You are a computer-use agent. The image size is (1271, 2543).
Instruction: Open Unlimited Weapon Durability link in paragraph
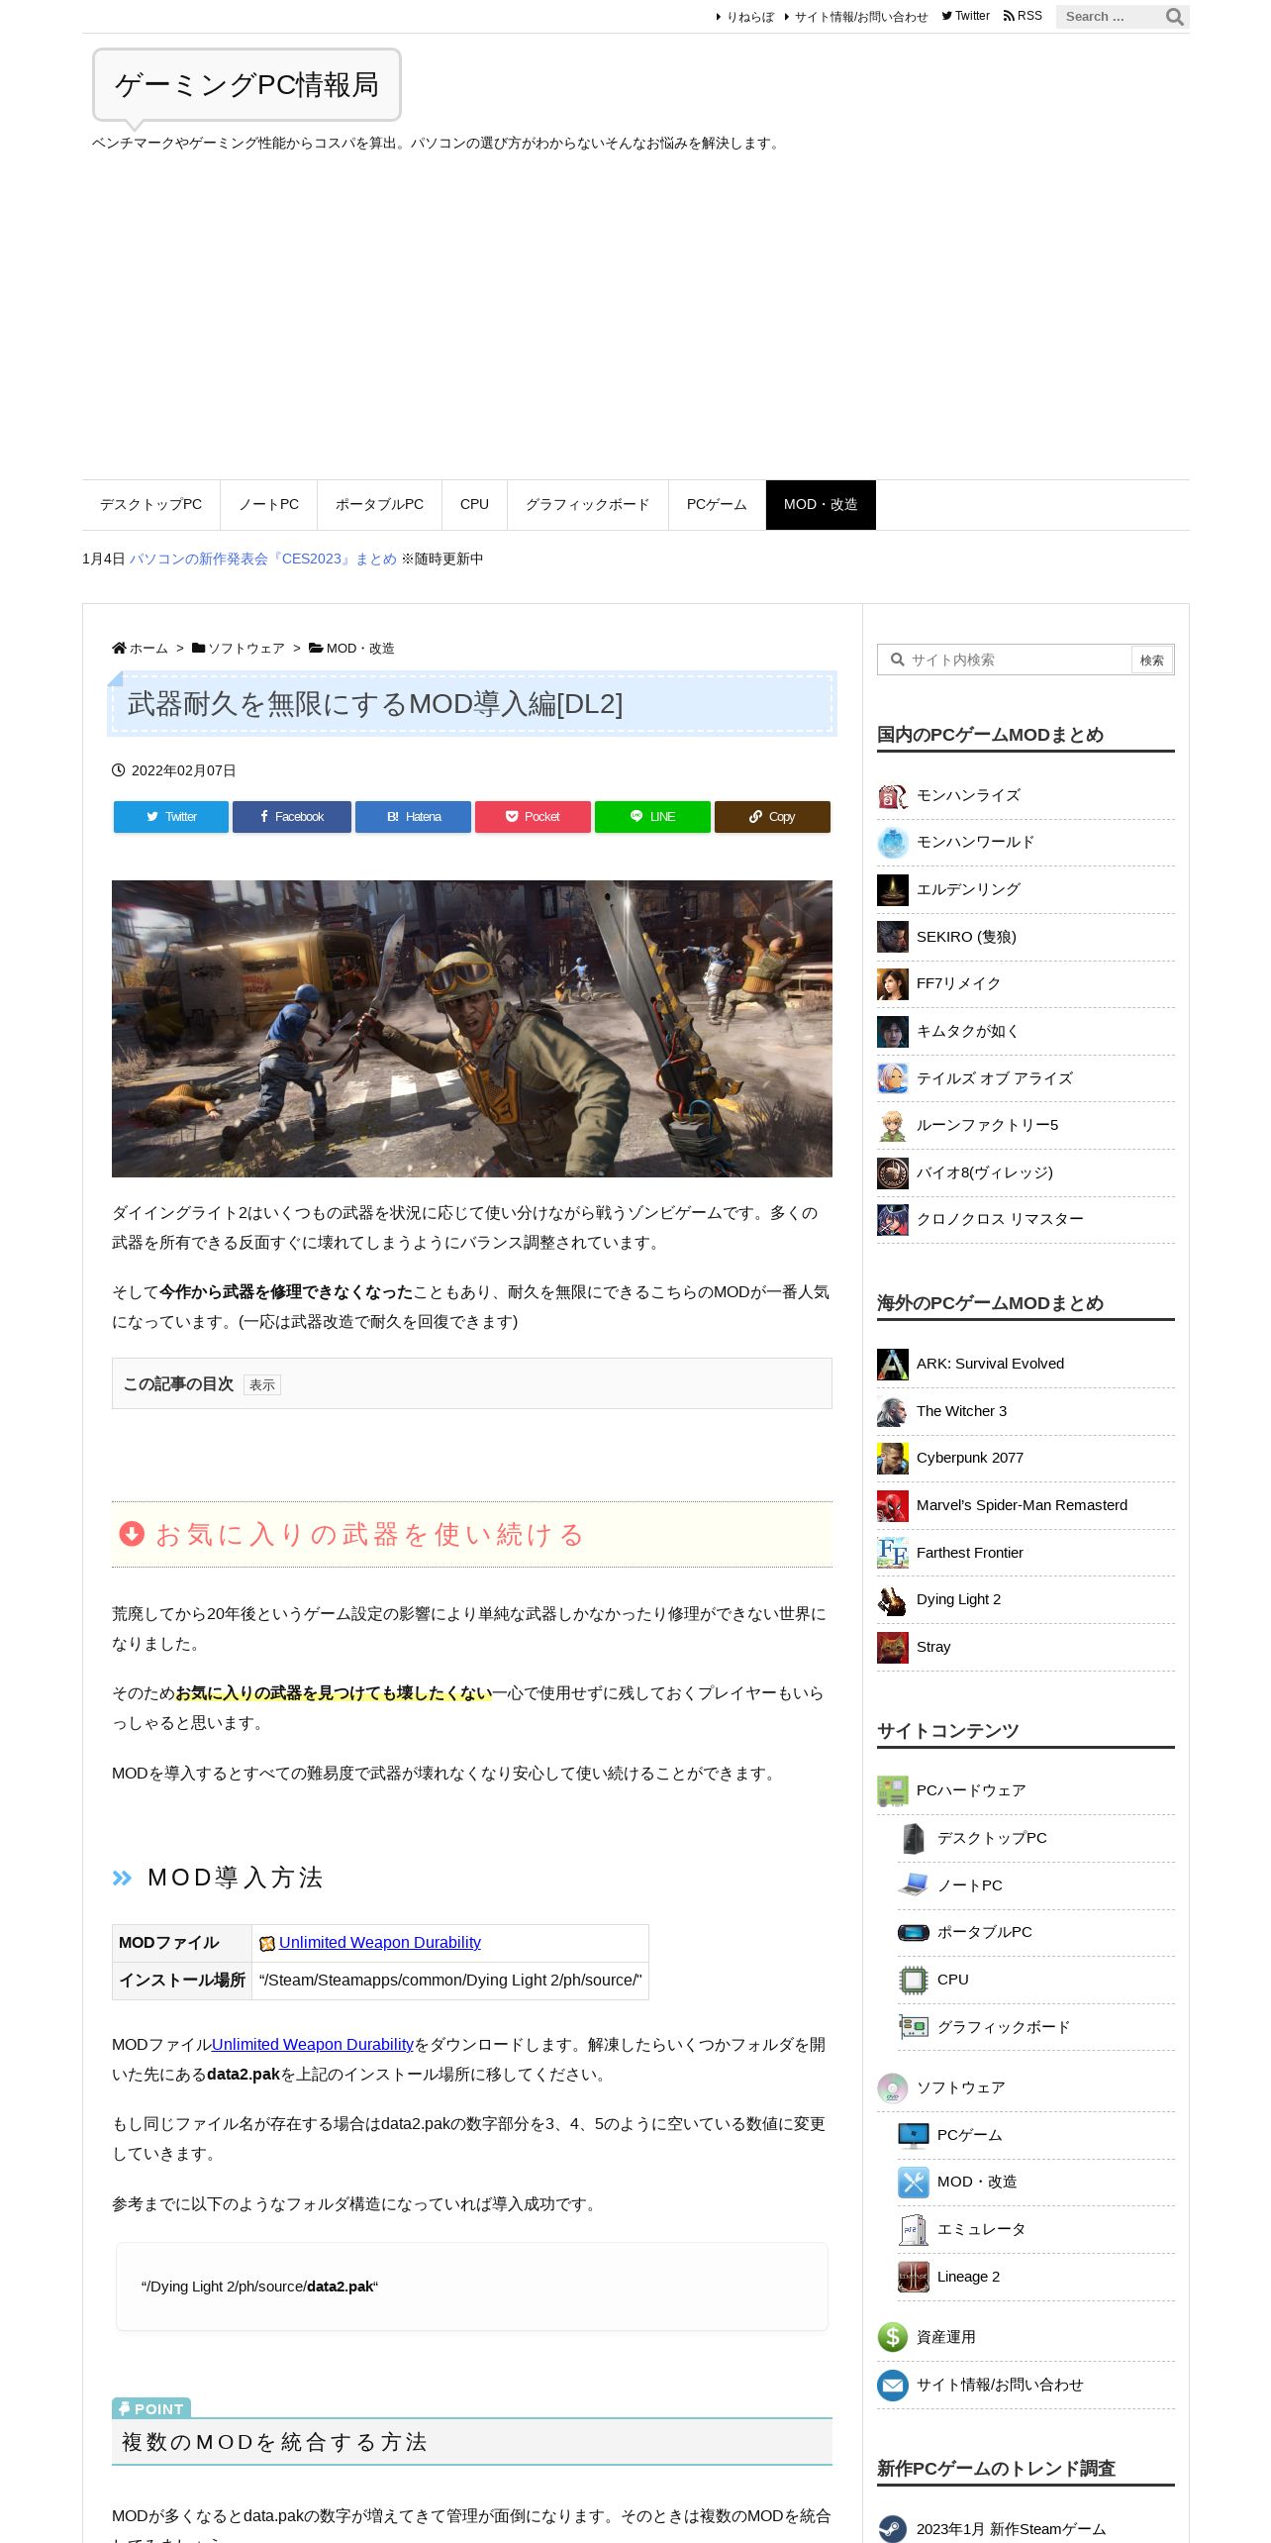point(312,2045)
